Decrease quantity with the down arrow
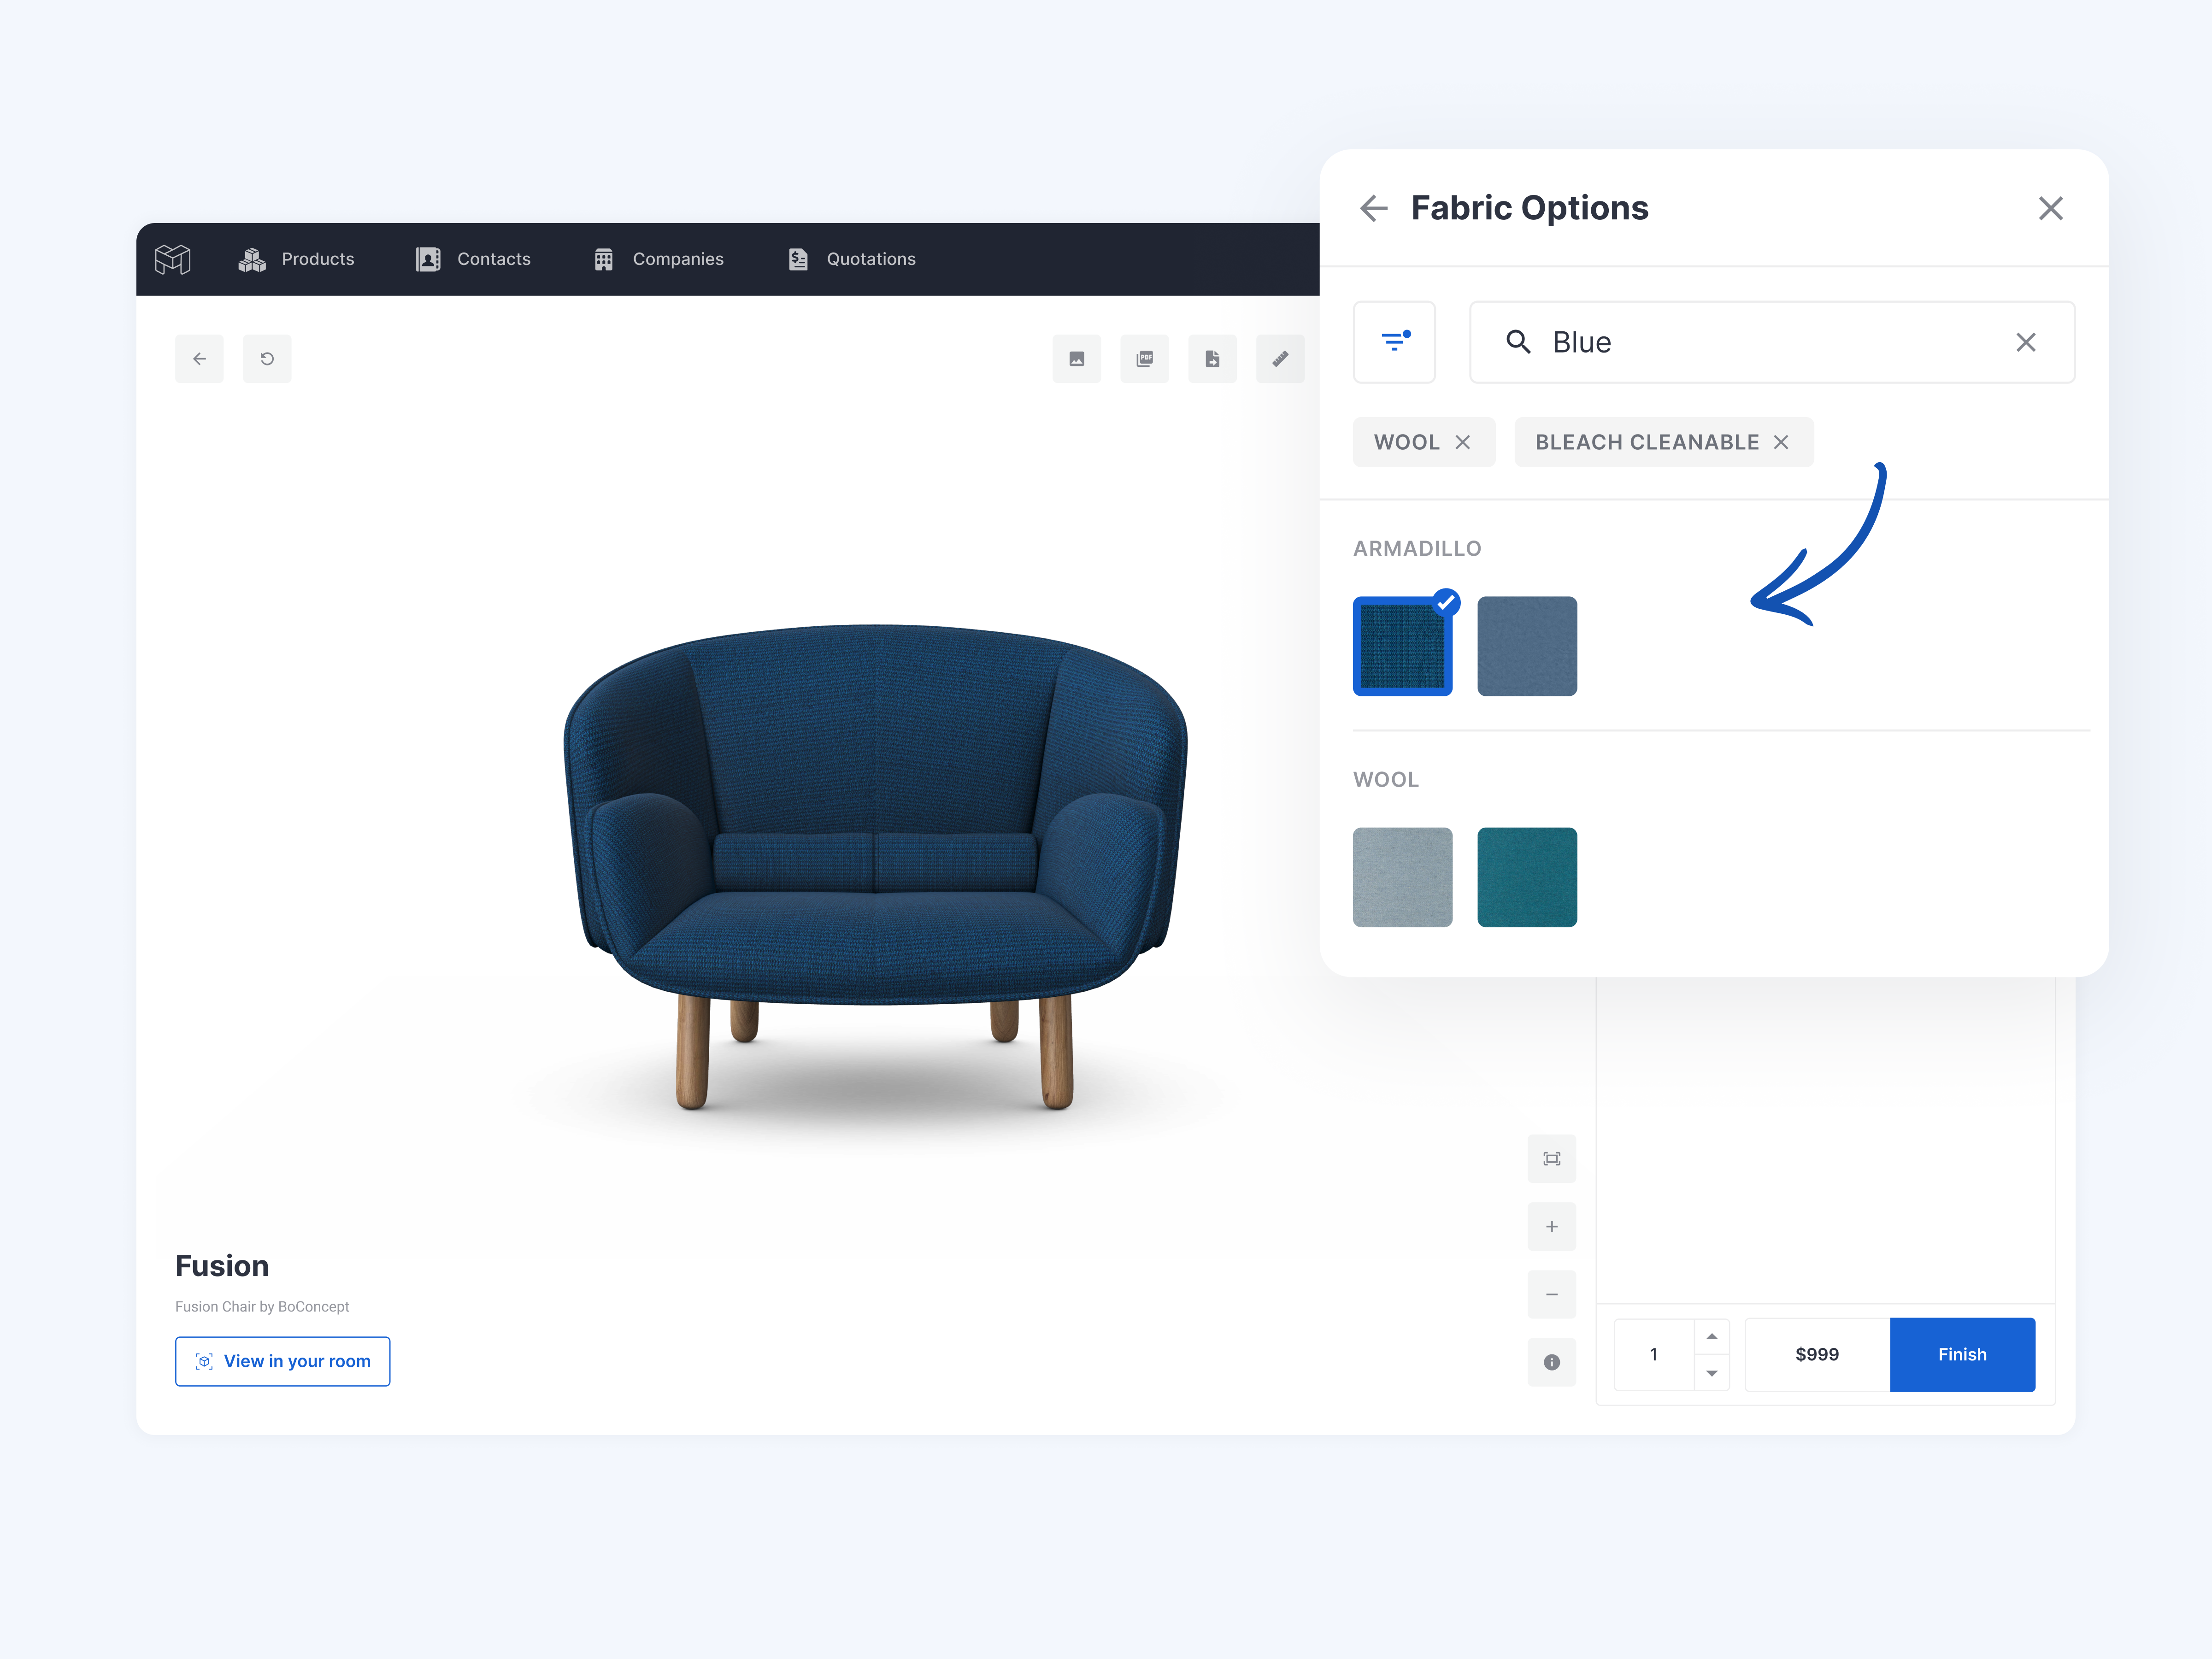 (x=1711, y=1373)
